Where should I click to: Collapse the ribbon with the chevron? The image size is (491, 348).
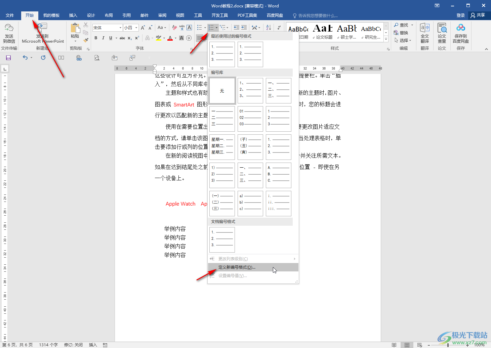point(486,49)
